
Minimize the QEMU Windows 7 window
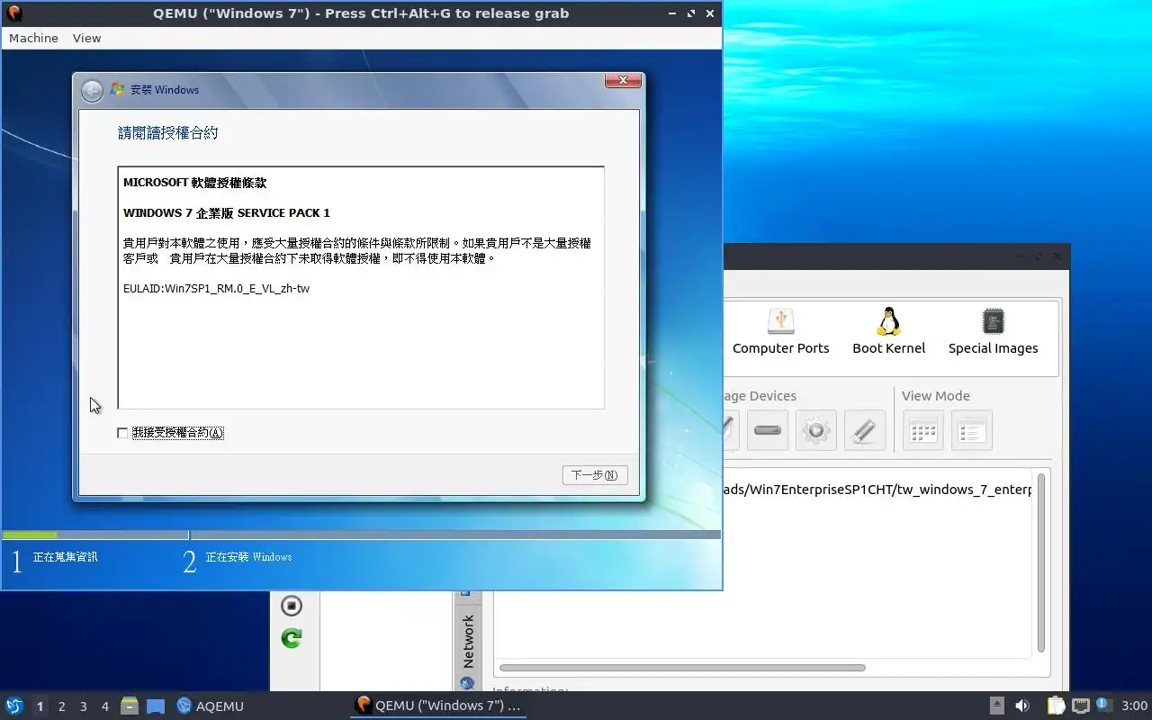click(x=671, y=13)
